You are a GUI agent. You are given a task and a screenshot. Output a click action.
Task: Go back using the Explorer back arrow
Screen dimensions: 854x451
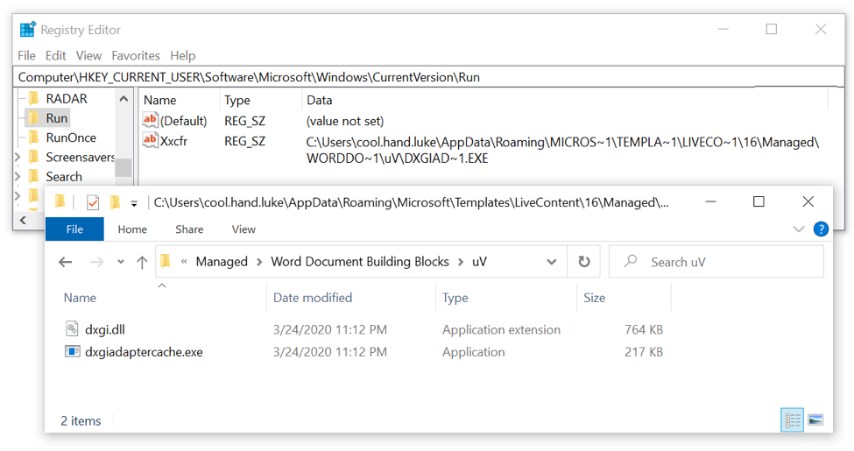66,262
